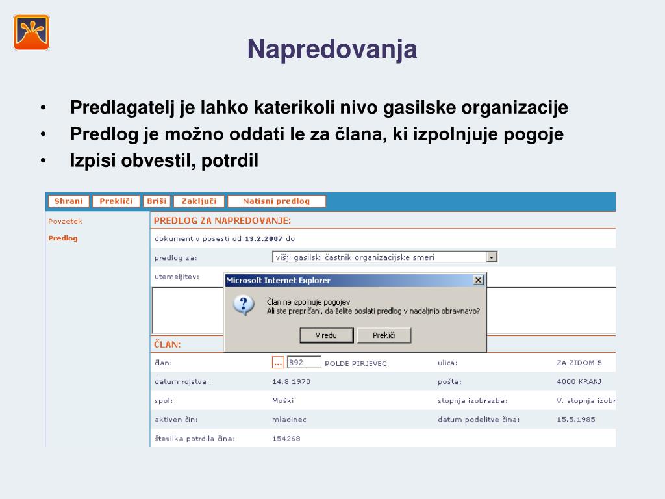Click the blue question mark dialog icon
Viewport: 665px width, 499px height.
click(x=244, y=305)
